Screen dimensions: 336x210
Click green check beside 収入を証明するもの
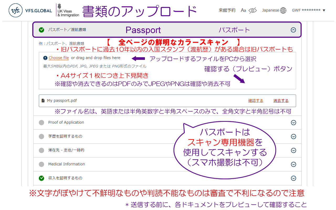(x=41, y=178)
